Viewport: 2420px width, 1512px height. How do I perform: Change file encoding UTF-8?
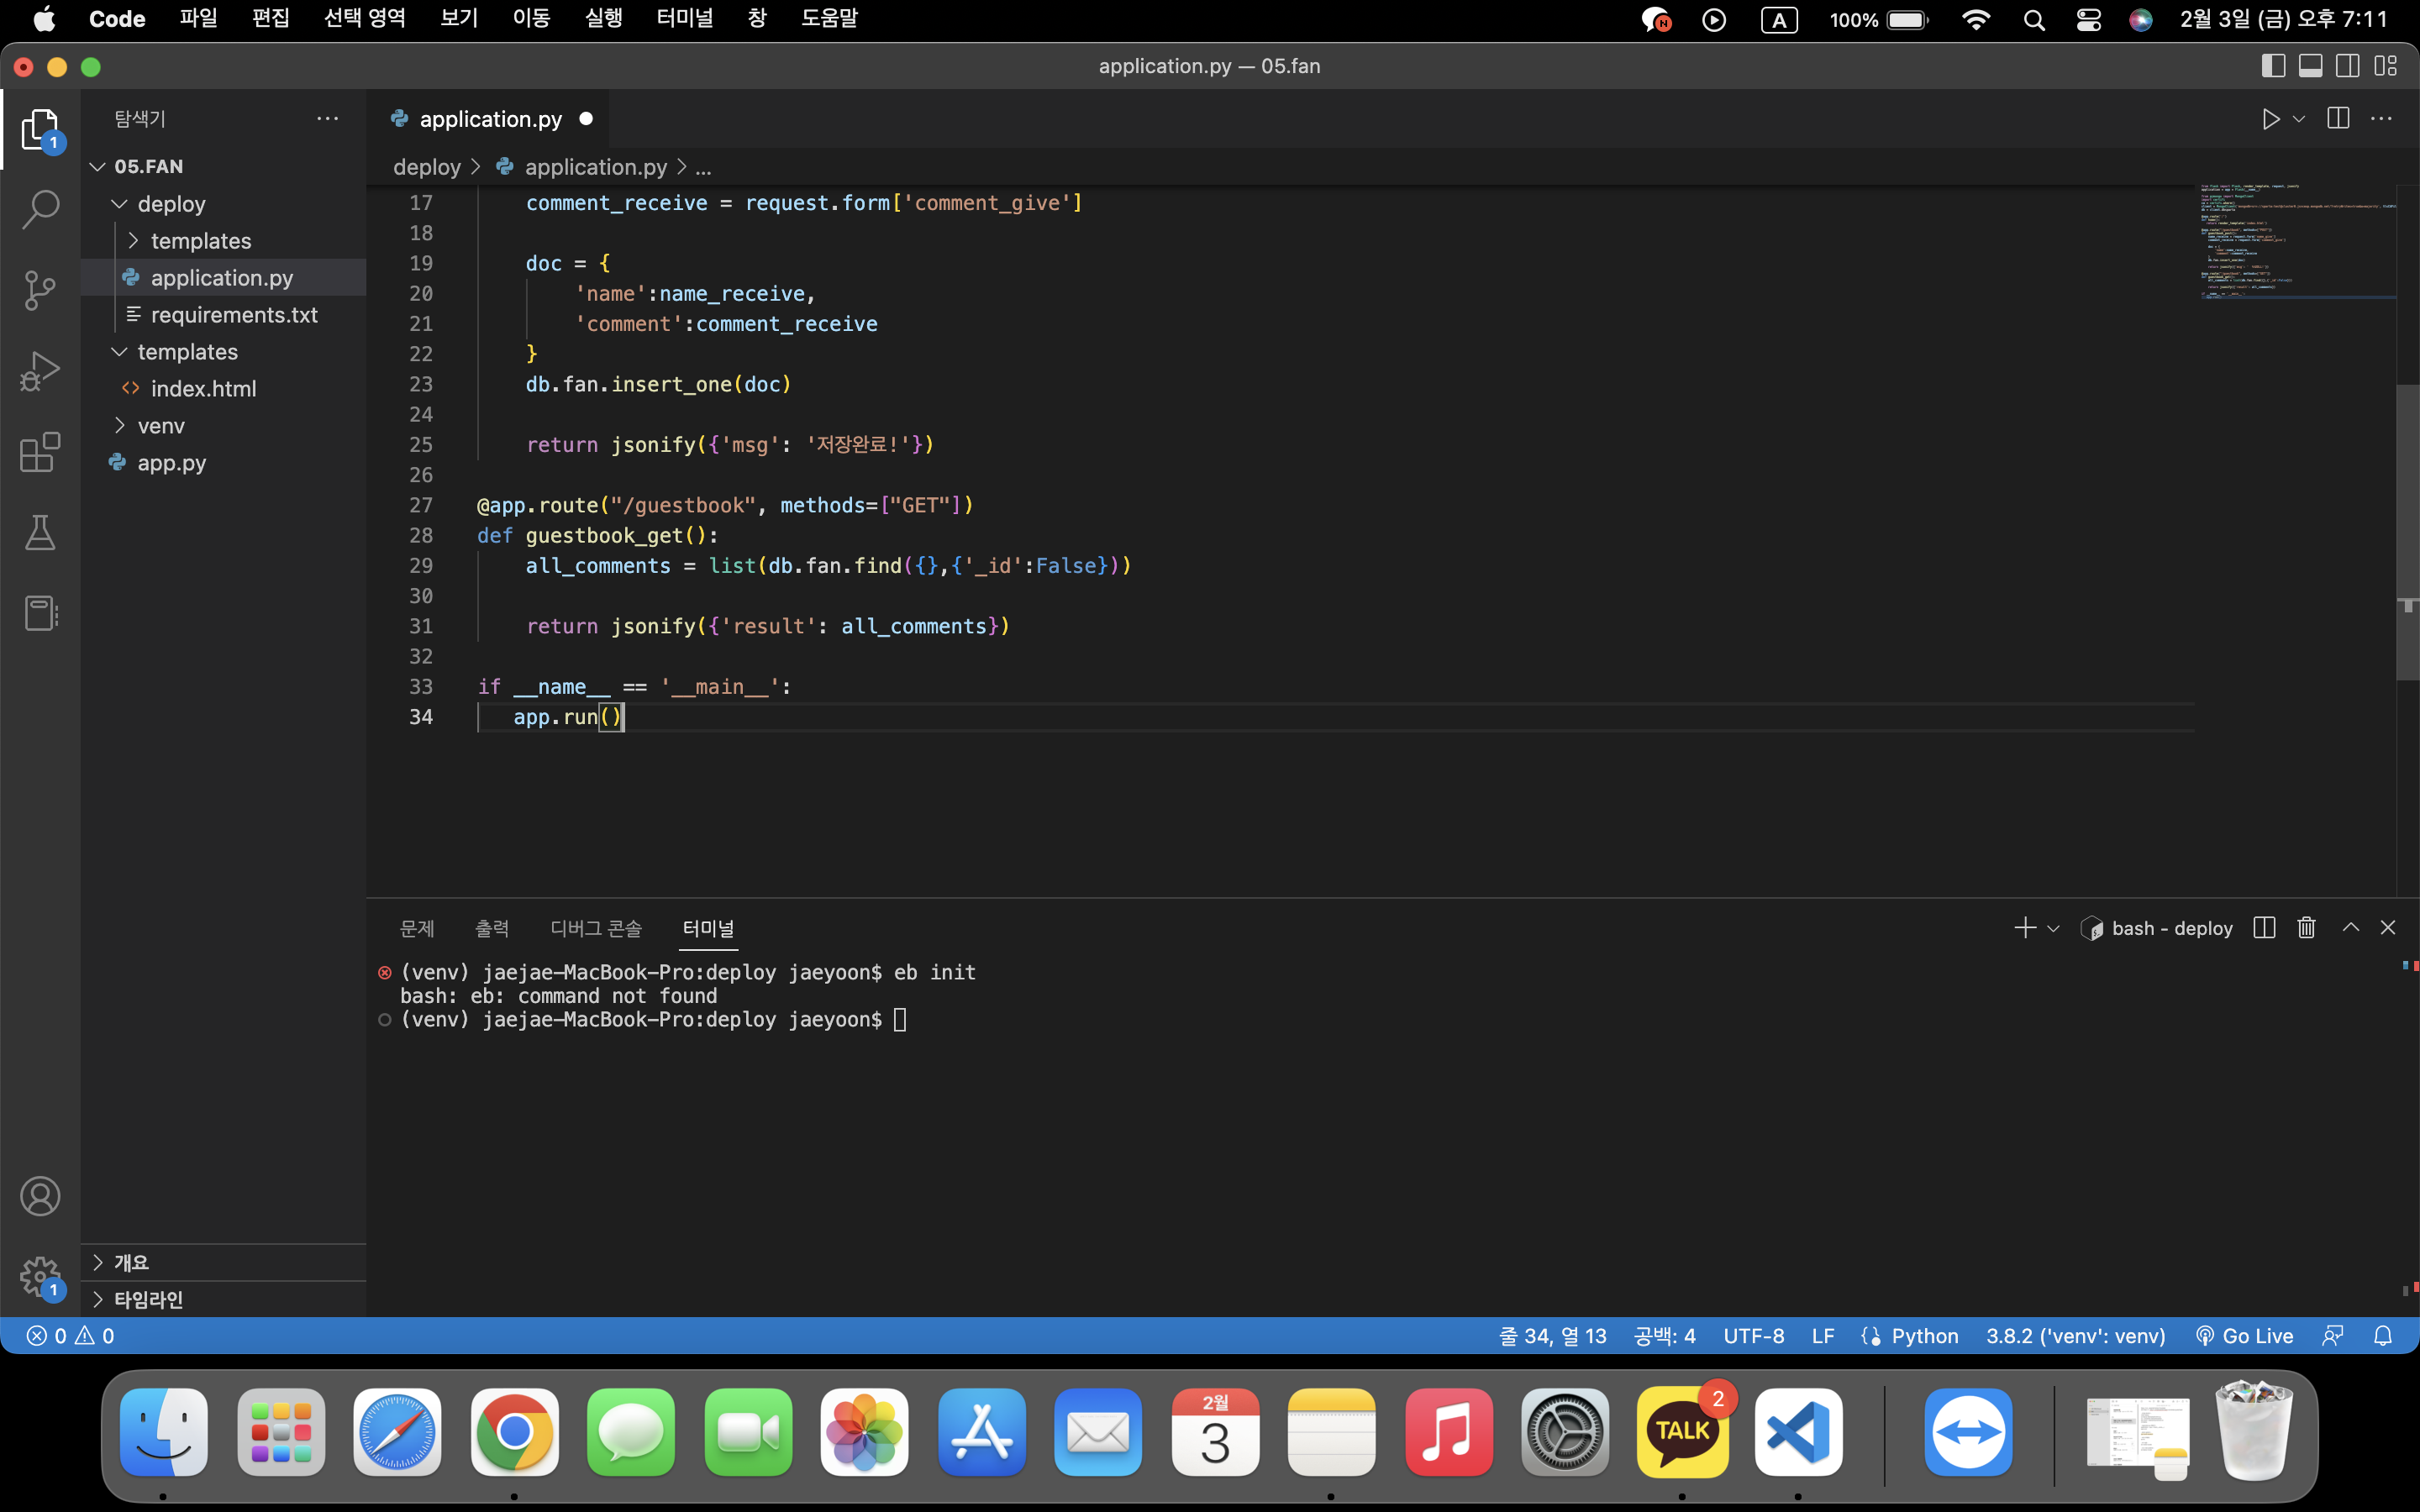1754,1336
